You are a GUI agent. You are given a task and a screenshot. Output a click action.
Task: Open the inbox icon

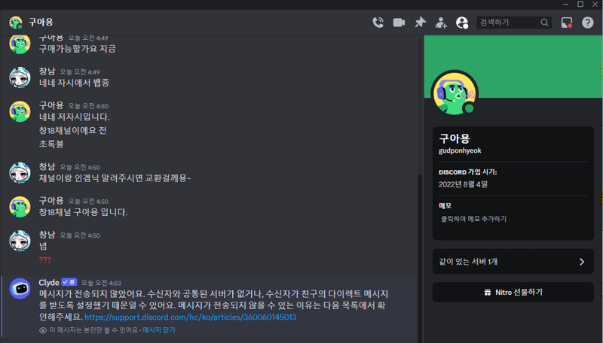pyautogui.click(x=567, y=23)
